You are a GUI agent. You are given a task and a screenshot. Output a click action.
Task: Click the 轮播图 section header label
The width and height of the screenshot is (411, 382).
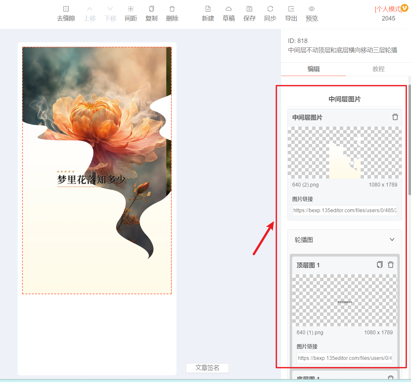click(304, 240)
